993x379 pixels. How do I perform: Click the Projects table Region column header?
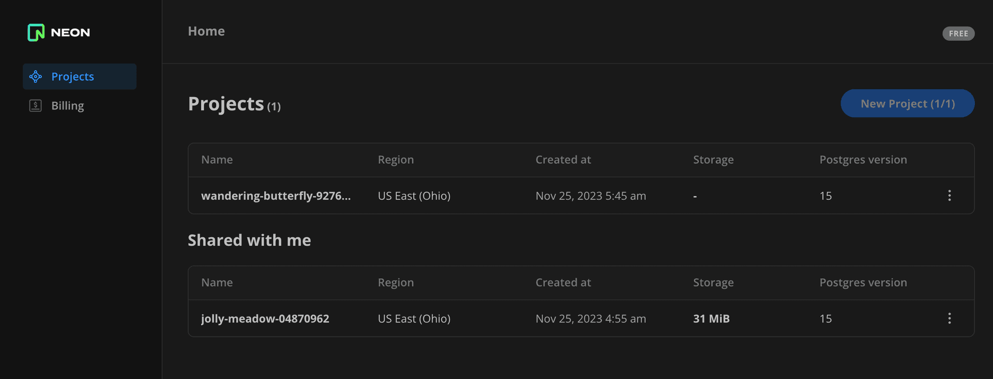point(396,160)
